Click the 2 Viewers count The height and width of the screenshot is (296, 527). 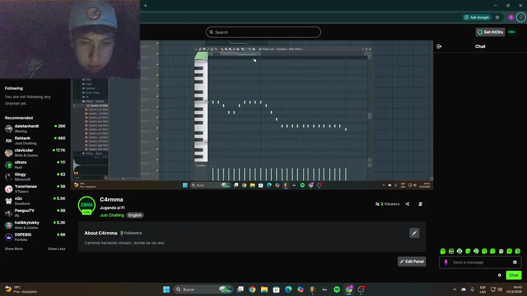point(387,204)
